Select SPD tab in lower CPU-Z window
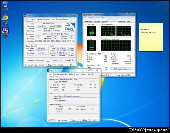The width and height of the screenshot is (170, 133). pos(77,75)
